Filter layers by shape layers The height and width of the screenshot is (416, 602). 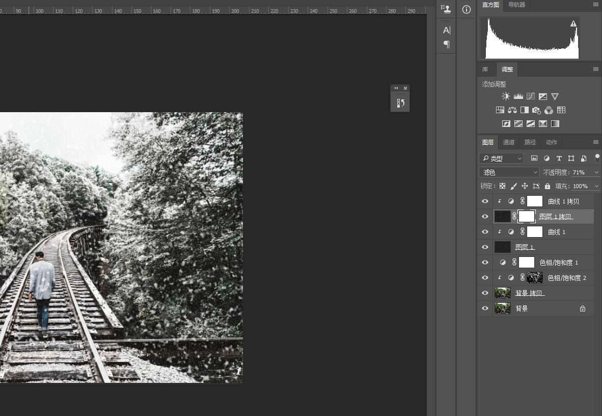pyautogui.click(x=571, y=159)
